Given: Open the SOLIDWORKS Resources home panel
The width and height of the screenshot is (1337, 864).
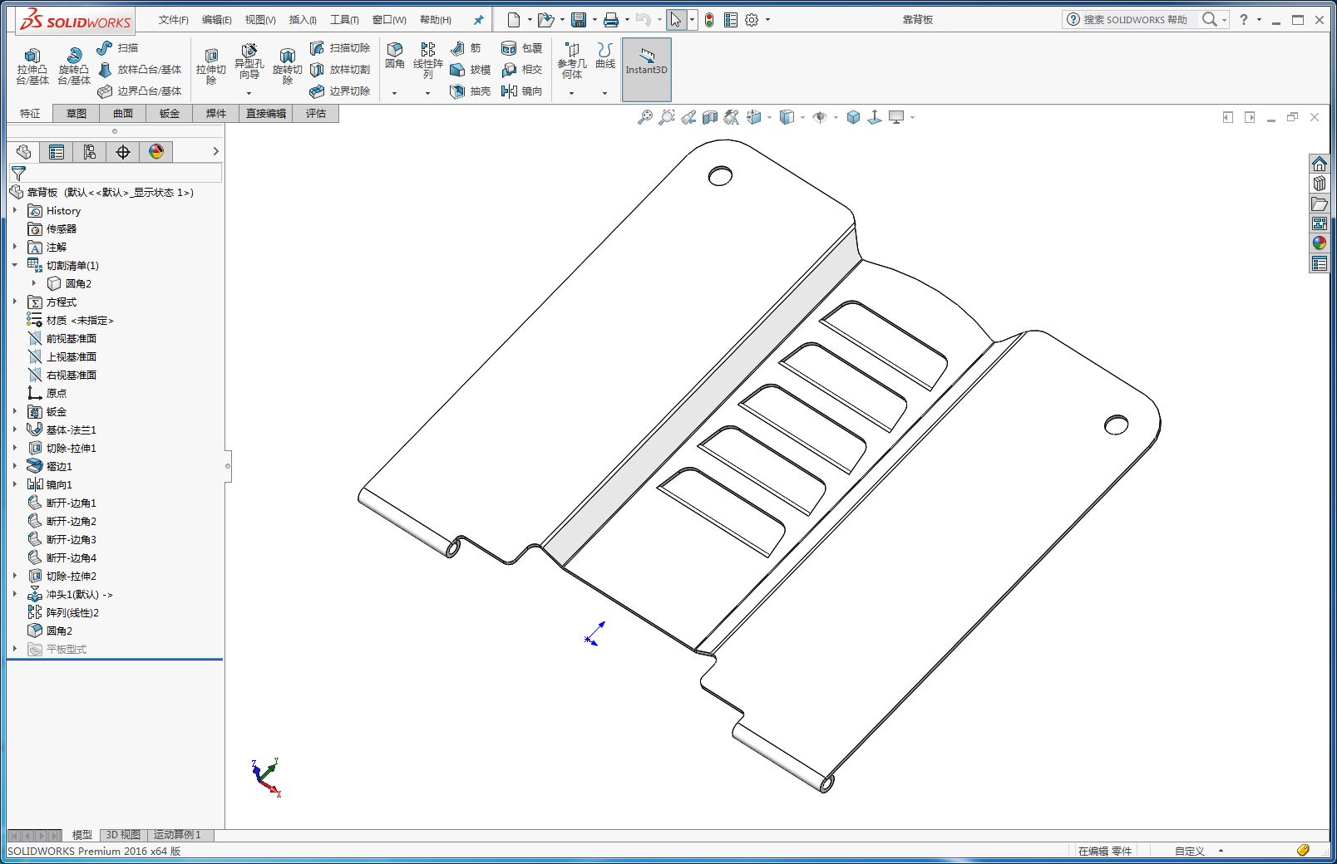Looking at the screenshot, I should 1320,164.
